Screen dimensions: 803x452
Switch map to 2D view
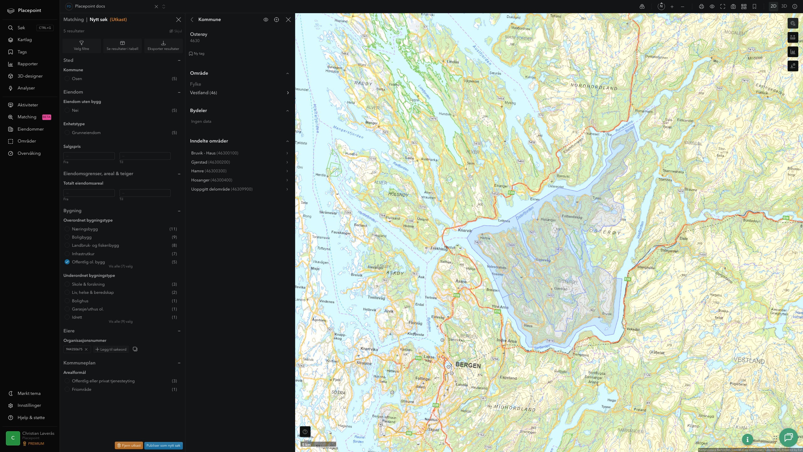pyautogui.click(x=773, y=6)
